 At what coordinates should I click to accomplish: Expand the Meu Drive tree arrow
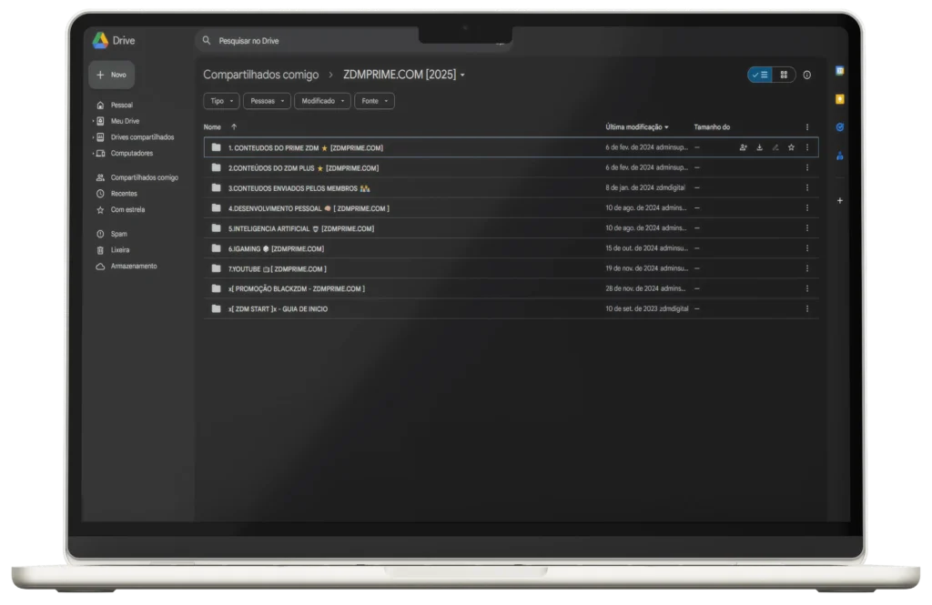click(x=94, y=121)
